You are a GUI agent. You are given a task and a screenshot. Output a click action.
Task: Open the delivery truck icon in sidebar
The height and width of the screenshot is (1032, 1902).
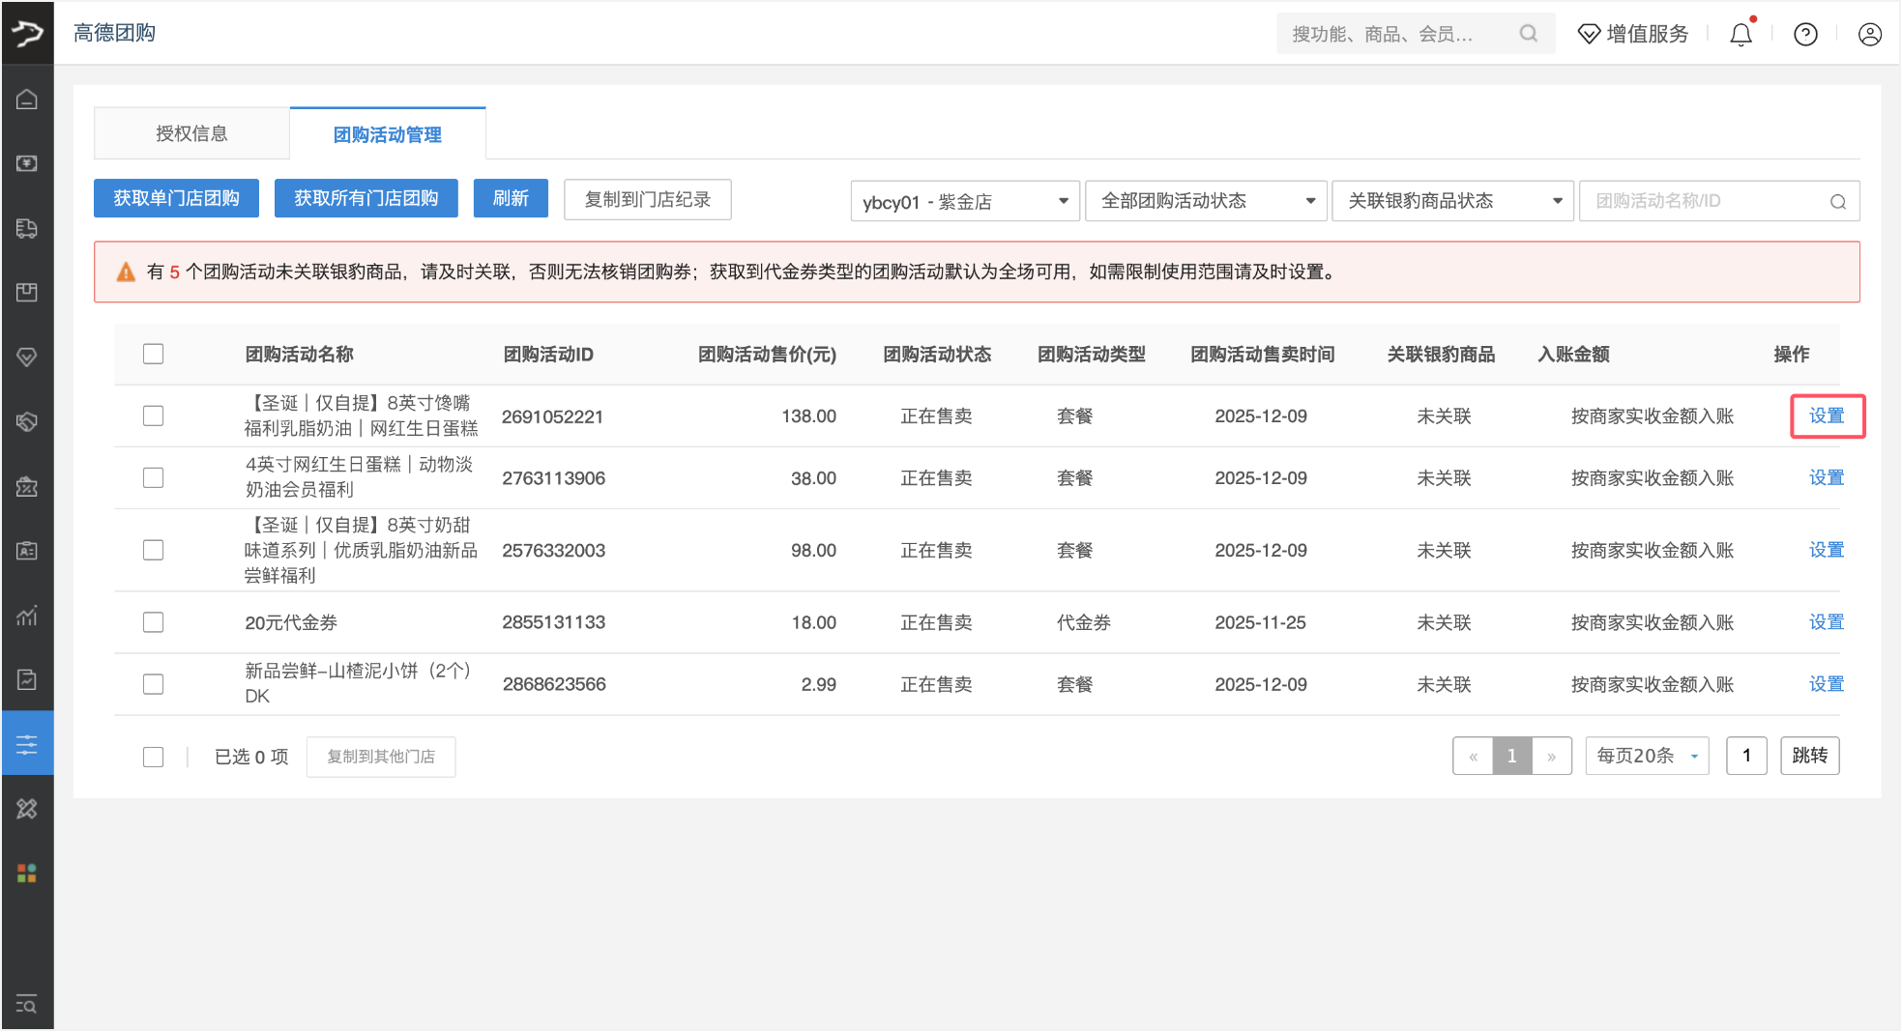[27, 228]
